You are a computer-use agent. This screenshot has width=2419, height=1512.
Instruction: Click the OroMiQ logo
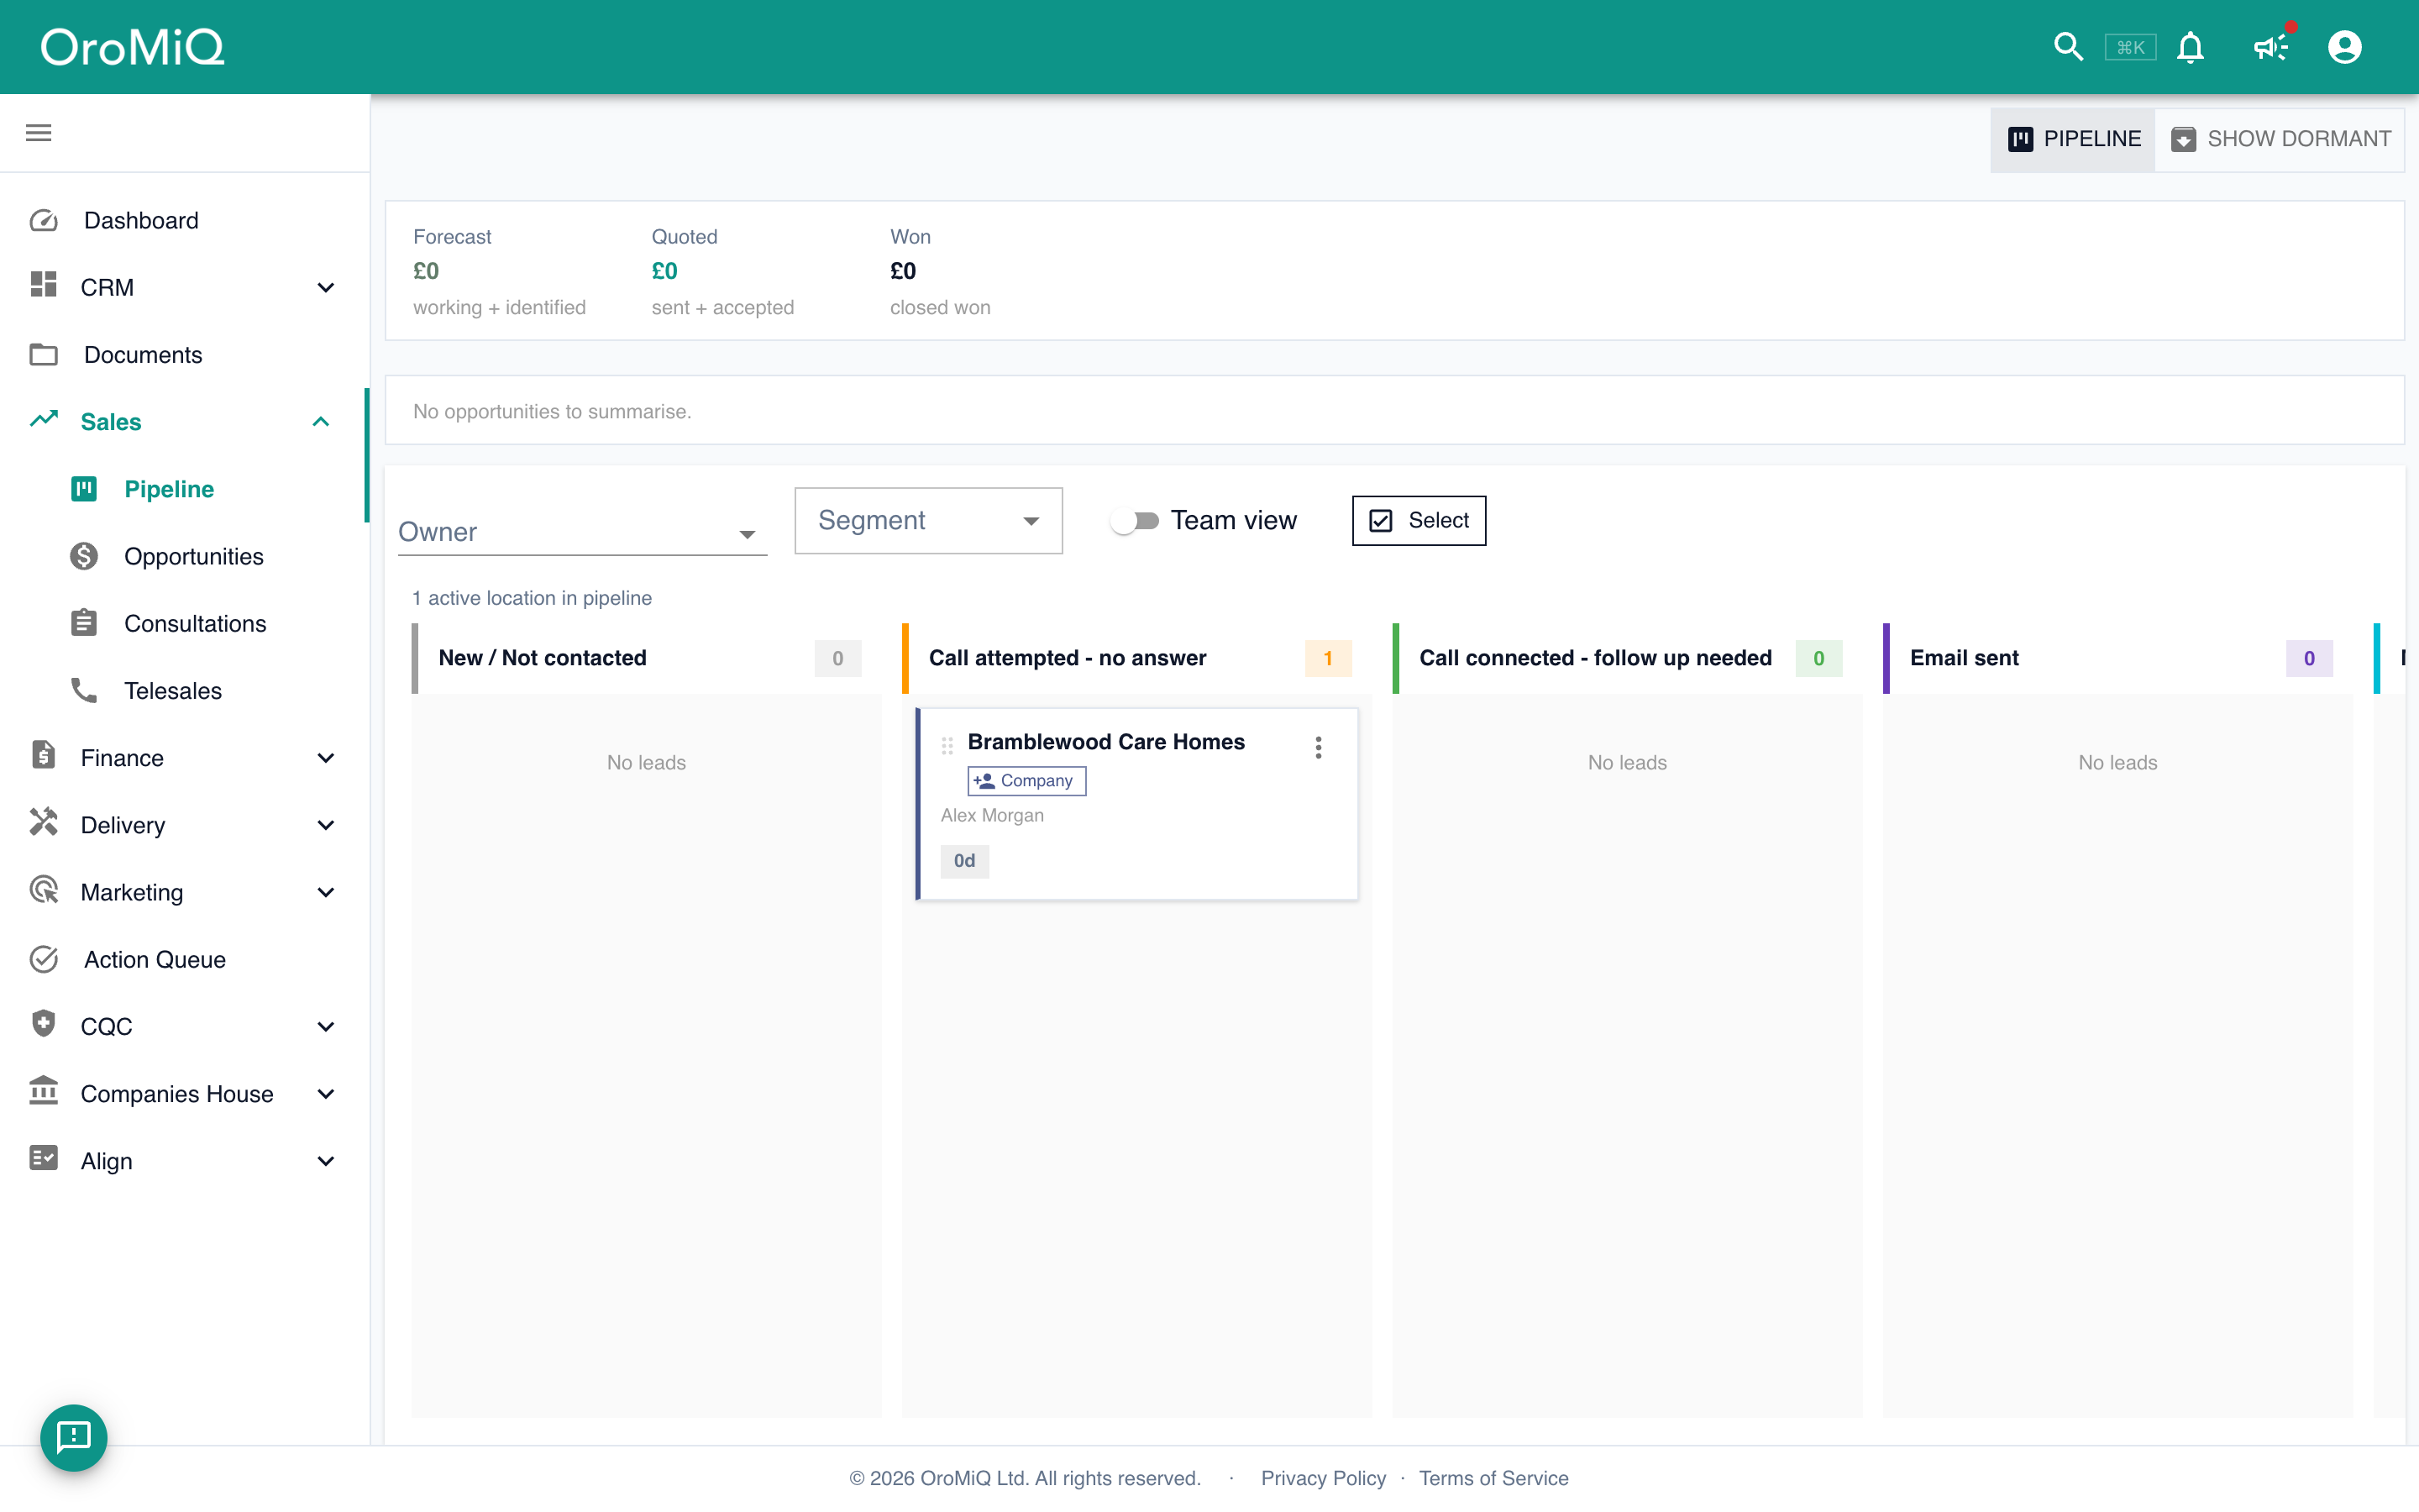tap(133, 47)
